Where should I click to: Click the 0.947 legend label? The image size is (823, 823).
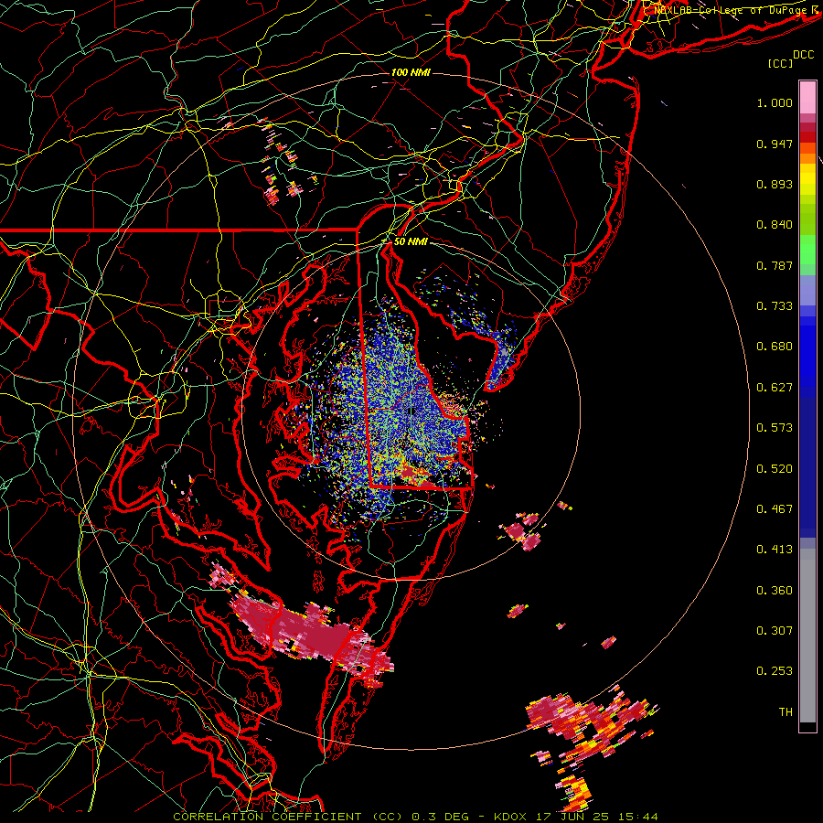pyautogui.click(x=775, y=144)
